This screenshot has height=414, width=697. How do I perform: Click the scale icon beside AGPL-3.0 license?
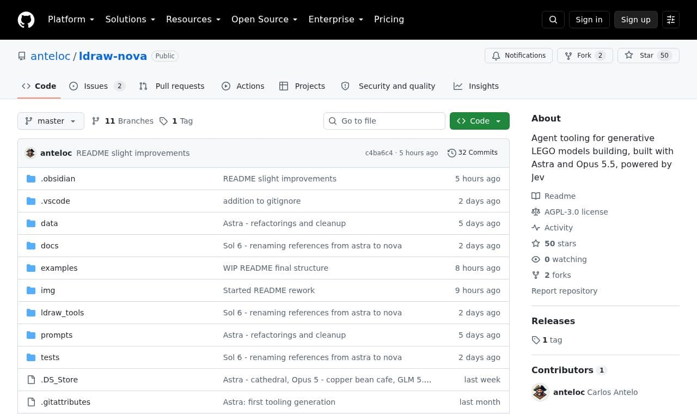[536, 212]
